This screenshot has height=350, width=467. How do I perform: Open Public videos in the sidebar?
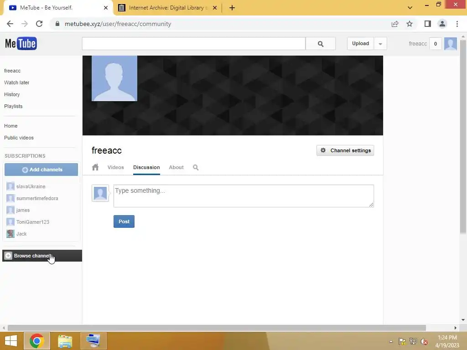[19, 138]
